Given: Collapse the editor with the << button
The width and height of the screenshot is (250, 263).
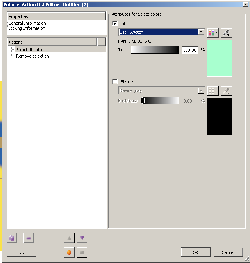Looking at the screenshot, I should (x=21, y=252).
